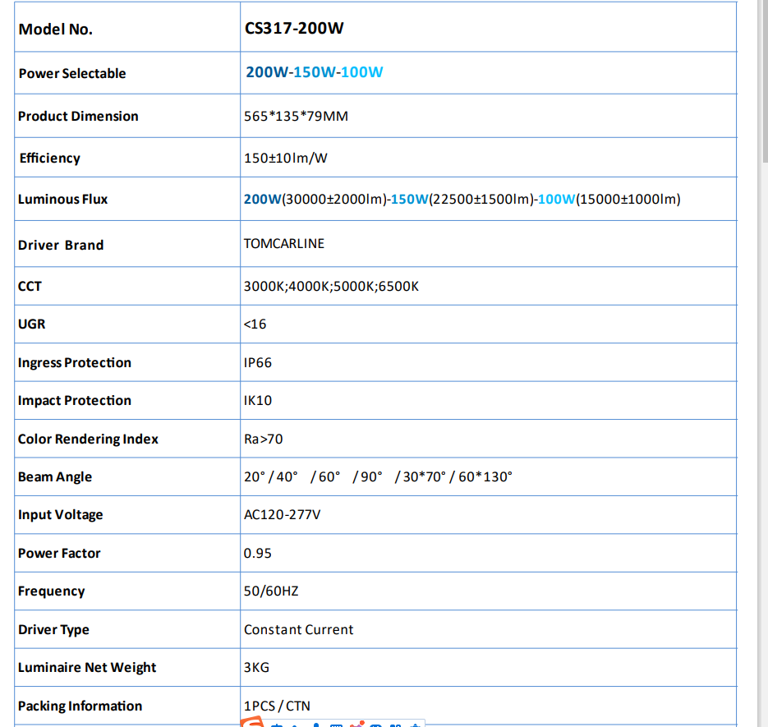Click the IP66 ingress protection value
768x727 pixels.
pyautogui.click(x=257, y=362)
